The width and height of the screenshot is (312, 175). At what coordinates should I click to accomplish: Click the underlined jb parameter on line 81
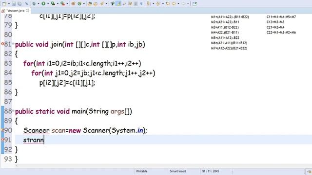139,44
